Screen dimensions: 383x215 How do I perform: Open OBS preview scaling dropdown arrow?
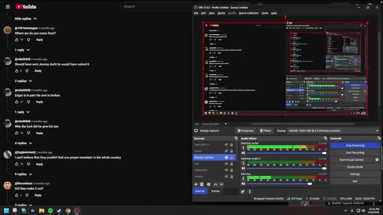point(226,124)
